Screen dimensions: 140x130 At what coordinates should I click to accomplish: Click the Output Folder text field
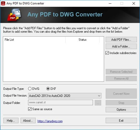60,103
